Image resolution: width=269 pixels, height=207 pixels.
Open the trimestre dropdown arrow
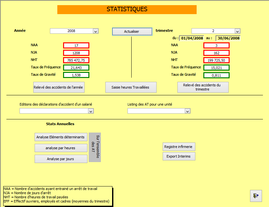(237, 31)
